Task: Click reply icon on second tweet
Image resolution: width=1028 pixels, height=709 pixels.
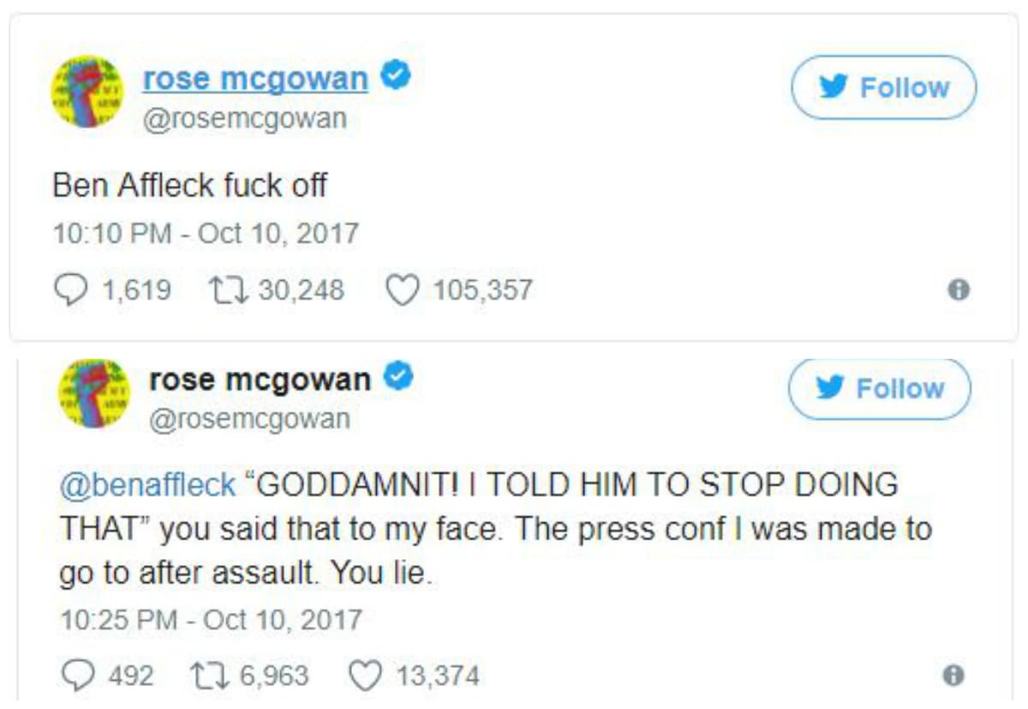Action: point(78,676)
